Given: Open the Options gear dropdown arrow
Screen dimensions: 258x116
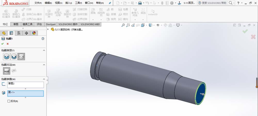Looking at the screenshot, I should tap(175, 3).
